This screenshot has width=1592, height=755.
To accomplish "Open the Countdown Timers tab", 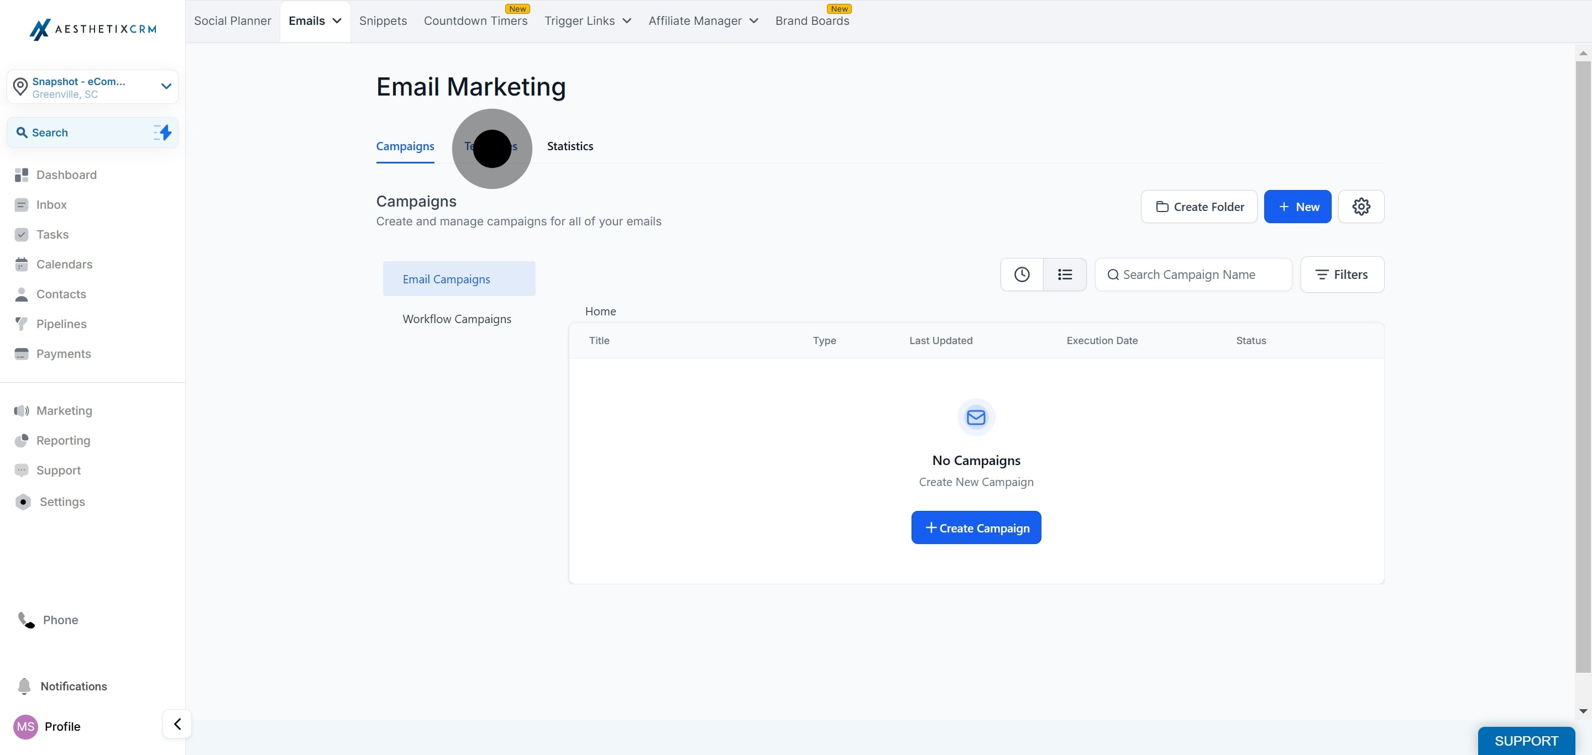I will click(475, 21).
